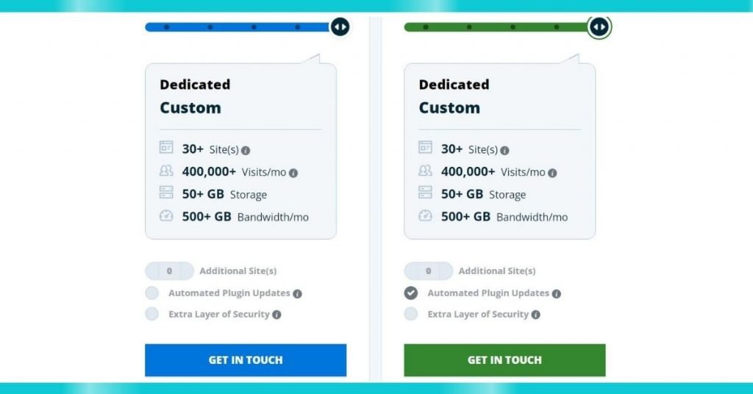Enable Extra Layer of Security in the left plan
The height and width of the screenshot is (394, 753).
tap(151, 314)
